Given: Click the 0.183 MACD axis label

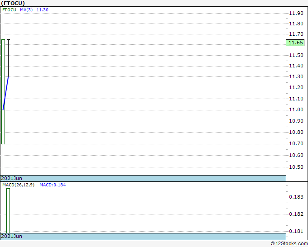Looking at the screenshot, I should pyautogui.click(x=296, y=197).
